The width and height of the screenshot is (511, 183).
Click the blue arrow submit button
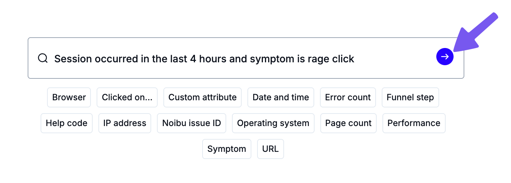pos(445,57)
